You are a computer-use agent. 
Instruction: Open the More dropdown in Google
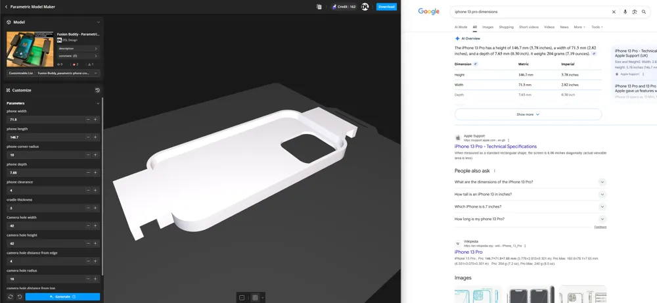click(579, 27)
